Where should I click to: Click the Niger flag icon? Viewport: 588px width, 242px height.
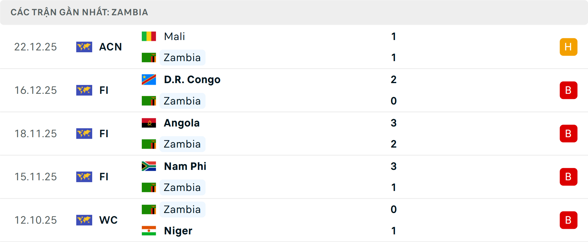[x=149, y=231]
